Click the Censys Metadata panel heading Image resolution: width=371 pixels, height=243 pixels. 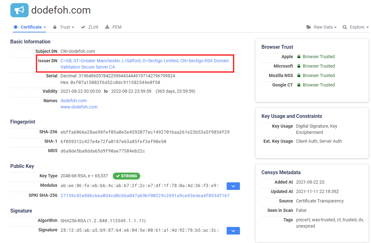click(x=281, y=173)
